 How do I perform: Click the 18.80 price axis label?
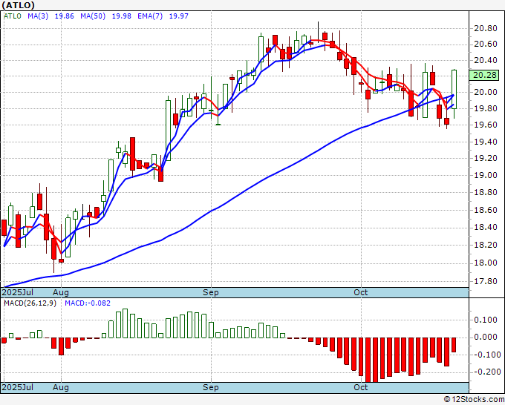tap(486, 193)
